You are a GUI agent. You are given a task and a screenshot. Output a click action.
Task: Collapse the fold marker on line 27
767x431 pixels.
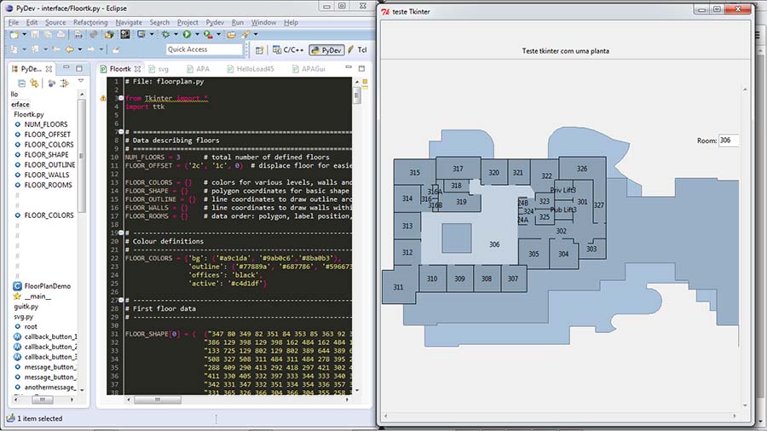[x=121, y=300]
